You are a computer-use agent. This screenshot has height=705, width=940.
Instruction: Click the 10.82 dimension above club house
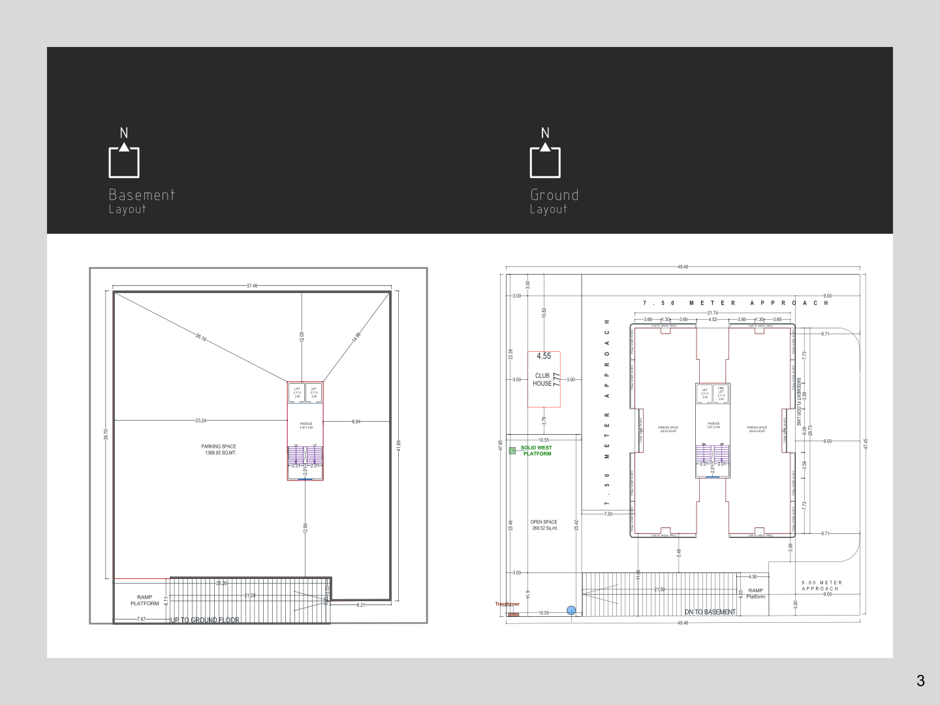pyautogui.click(x=544, y=313)
